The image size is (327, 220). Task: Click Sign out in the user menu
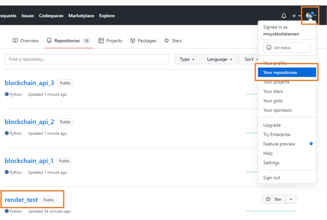tap(271, 178)
